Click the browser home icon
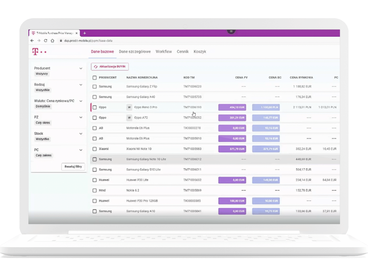 click(x=52, y=41)
